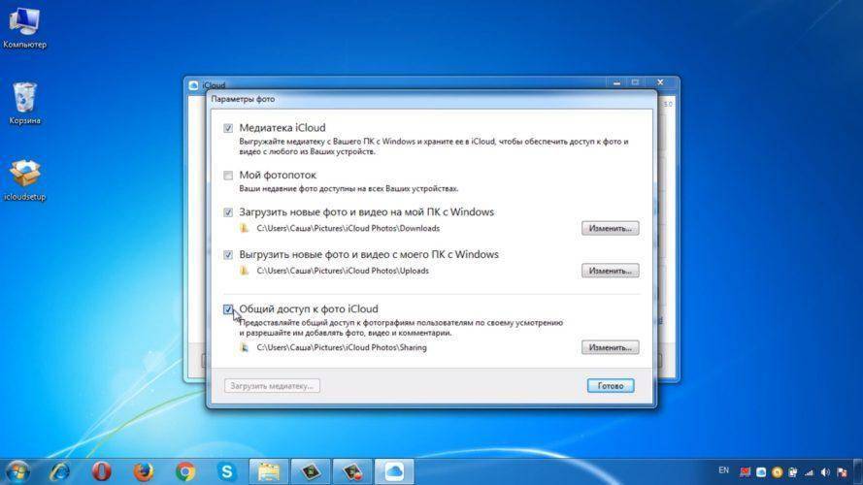Toggle Загрузить новые фото и видео checkbox
863x485 pixels.
(228, 212)
